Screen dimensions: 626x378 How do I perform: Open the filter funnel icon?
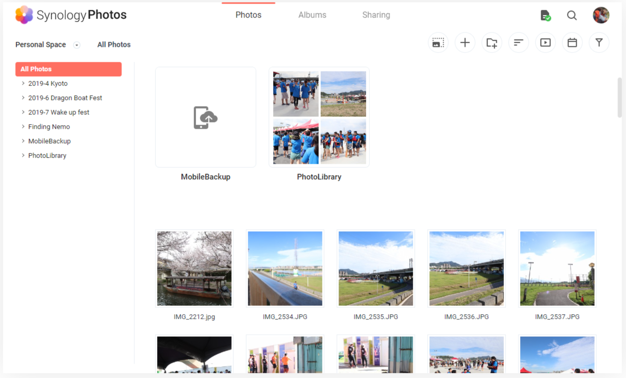(x=599, y=43)
